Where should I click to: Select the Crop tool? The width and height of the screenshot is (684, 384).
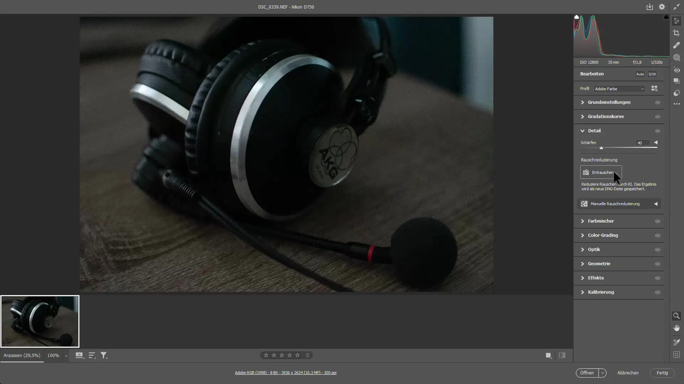pos(677,33)
